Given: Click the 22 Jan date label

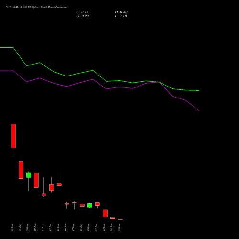Looking at the screenshot, I should point(97,228).
